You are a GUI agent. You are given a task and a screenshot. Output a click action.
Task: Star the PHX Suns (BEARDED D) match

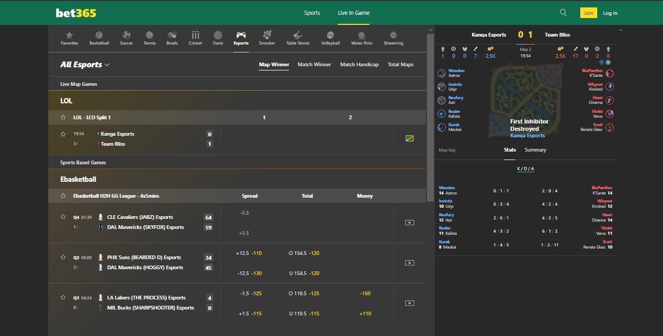tap(63, 258)
